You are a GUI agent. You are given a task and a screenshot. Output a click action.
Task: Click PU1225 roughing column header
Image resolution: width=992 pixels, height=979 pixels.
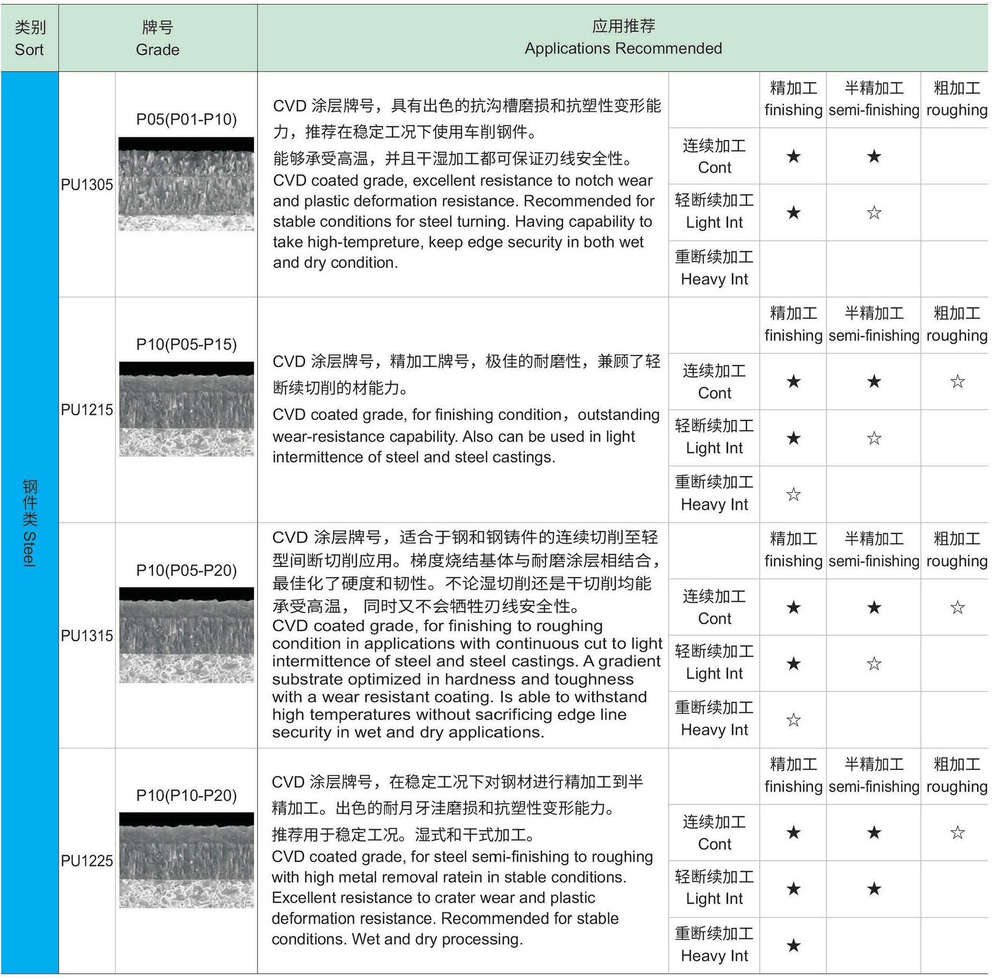pos(957,775)
